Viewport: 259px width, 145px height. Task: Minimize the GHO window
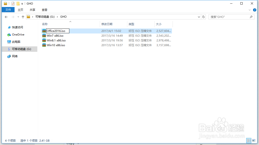(x=231, y=3)
